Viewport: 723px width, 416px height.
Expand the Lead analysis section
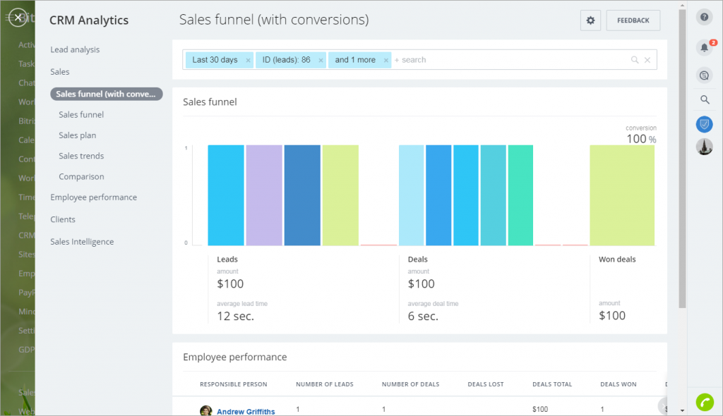[75, 49]
